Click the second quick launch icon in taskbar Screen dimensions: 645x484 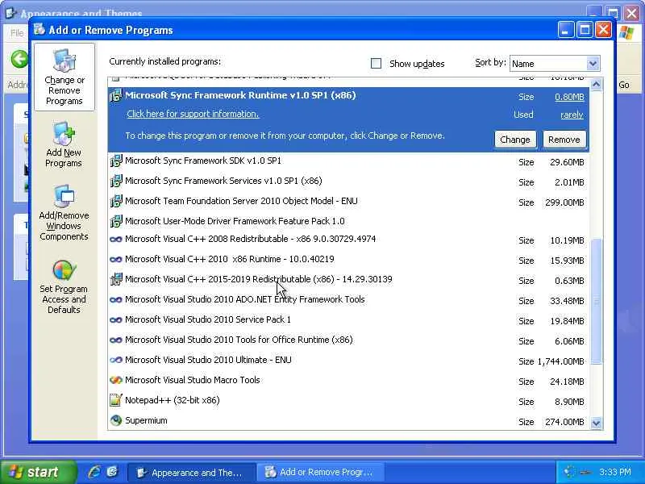tap(113, 472)
